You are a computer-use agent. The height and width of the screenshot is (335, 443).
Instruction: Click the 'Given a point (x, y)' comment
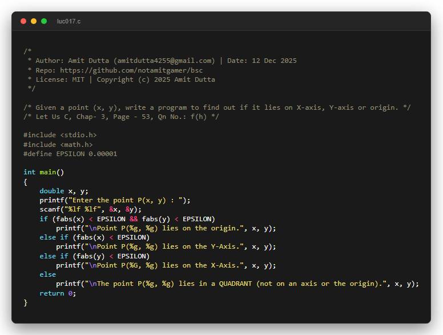(217, 107)
